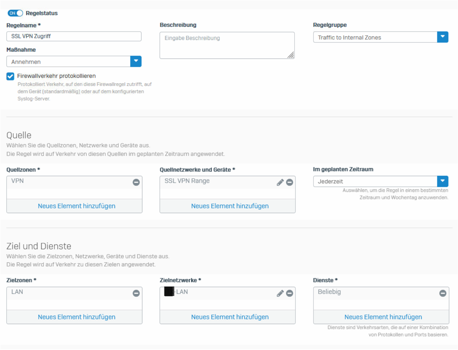Viewport: 458px width, 350px height.
Task: Remove SSL VPN Range from source networks
Action: (289, 182)
